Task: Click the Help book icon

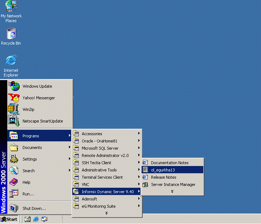Action: click(x=14, y=182)
